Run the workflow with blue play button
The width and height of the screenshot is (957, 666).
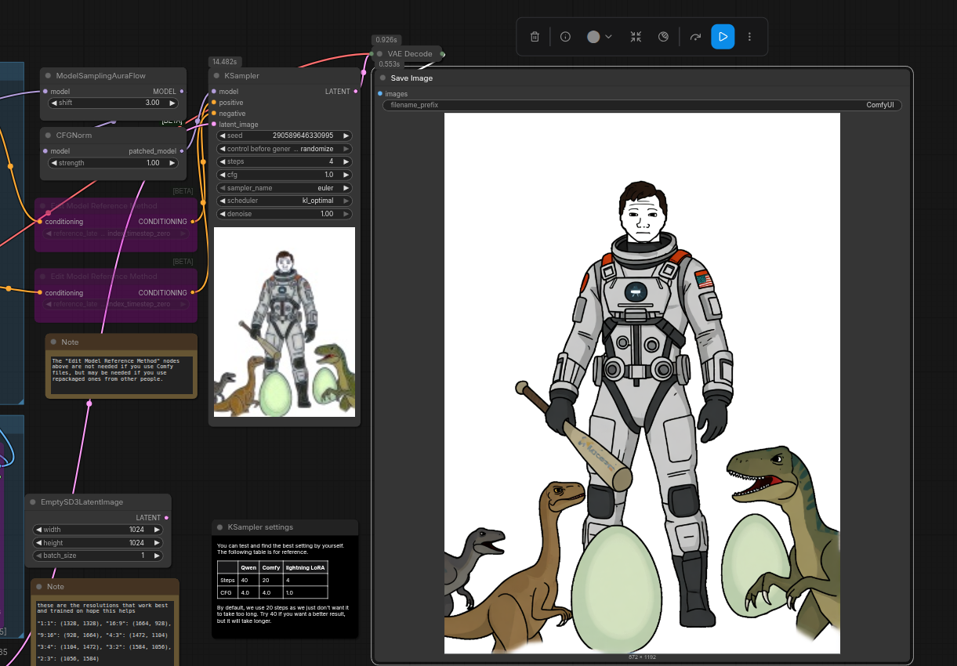coord(723,37)
